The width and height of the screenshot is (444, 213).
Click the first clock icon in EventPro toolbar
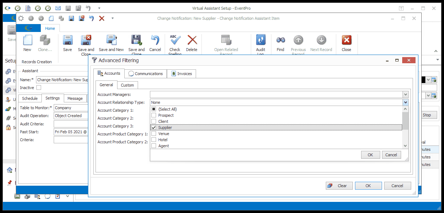click(18, 8)
